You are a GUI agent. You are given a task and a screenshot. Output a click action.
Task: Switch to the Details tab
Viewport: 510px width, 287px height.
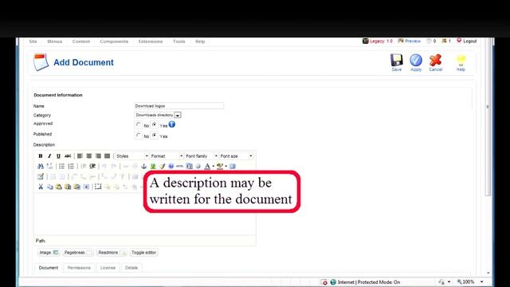pyautogui.click(x=131, y=268)
